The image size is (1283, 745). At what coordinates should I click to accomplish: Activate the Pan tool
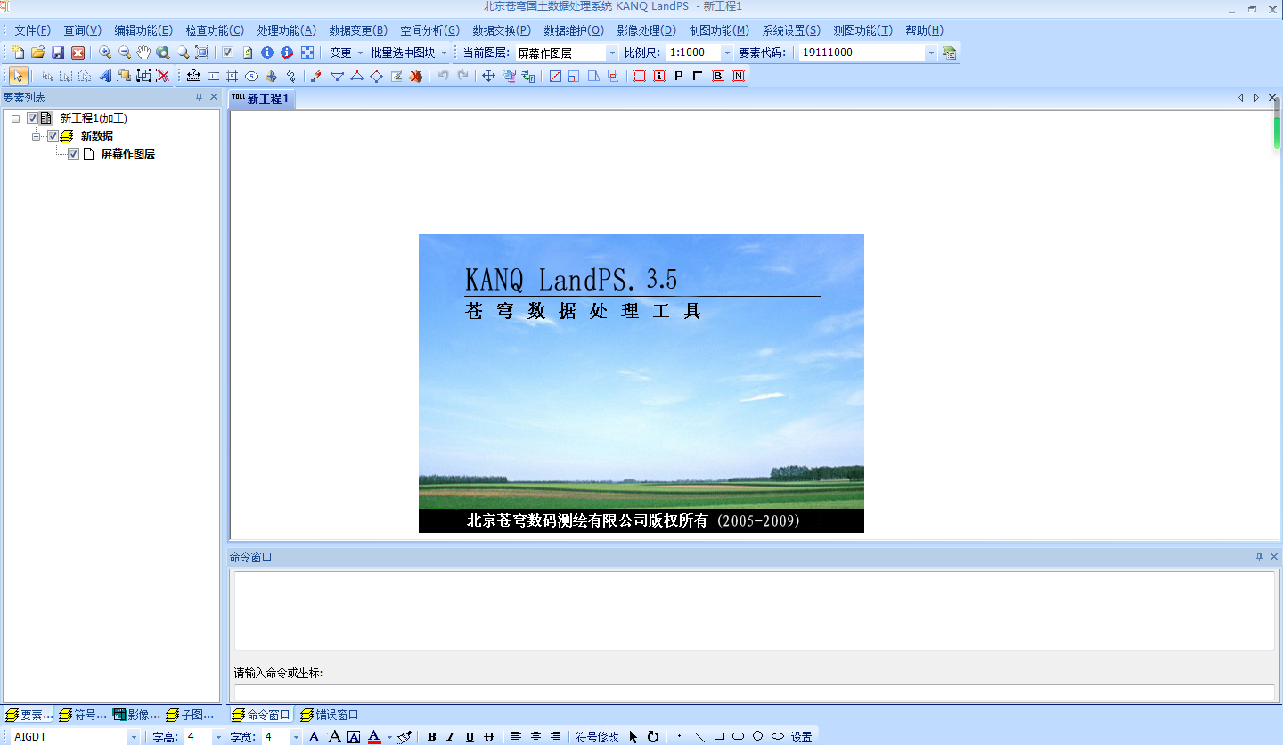143,52
